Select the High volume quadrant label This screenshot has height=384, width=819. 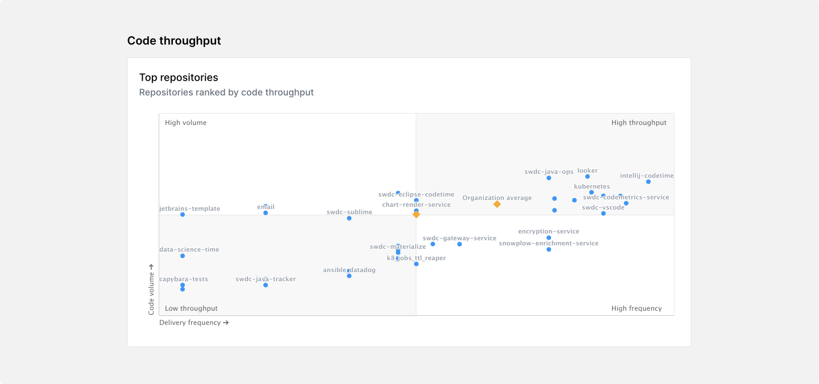pos(185,123)
